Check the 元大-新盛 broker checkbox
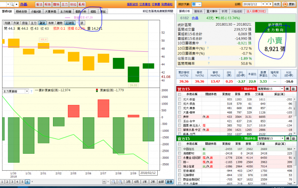Image resolution: width=298 pixels, height=188 pixels. coord(179,99)
